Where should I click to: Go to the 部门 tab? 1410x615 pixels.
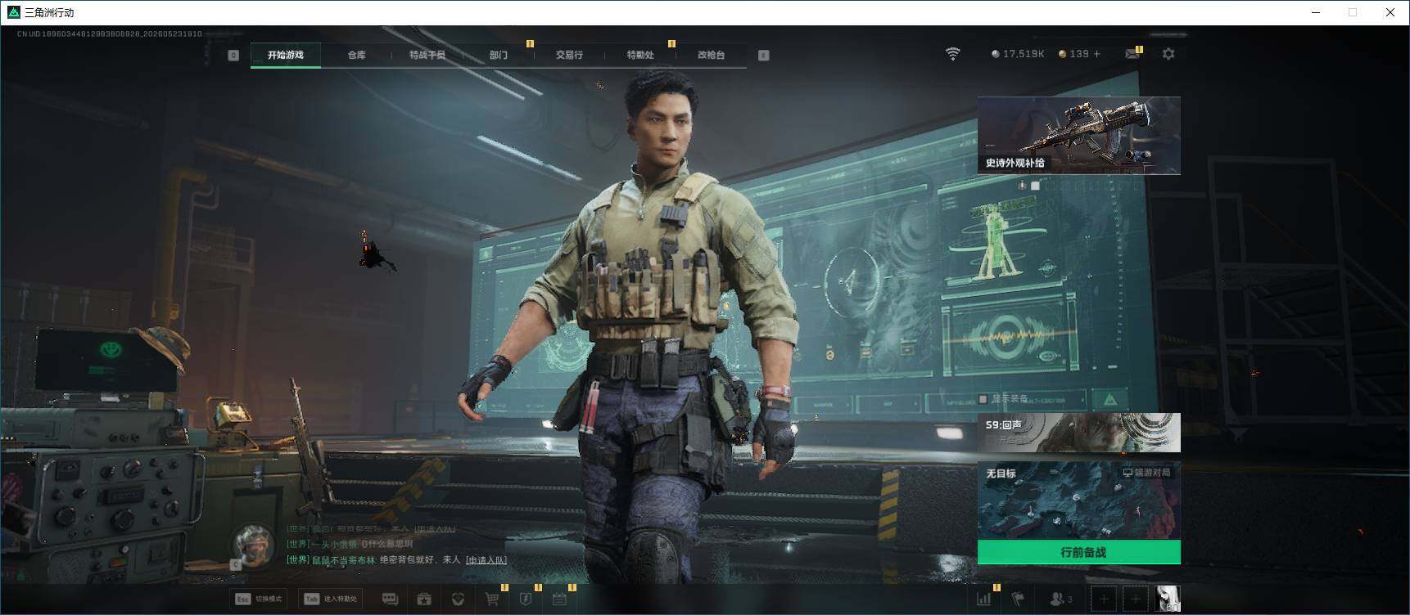click(499, 55)
